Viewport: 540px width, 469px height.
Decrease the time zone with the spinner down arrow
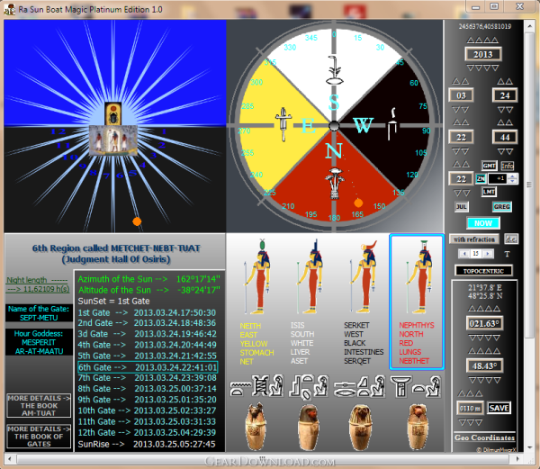(513, 181)
